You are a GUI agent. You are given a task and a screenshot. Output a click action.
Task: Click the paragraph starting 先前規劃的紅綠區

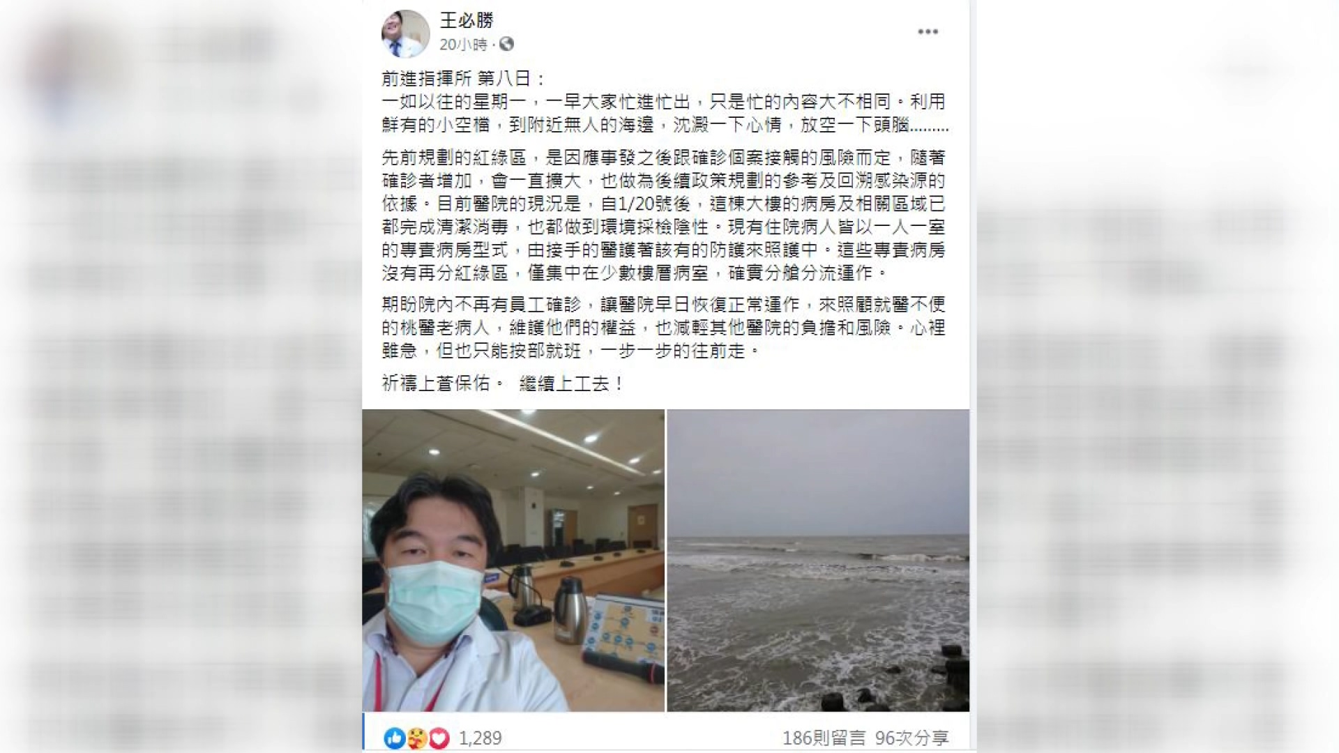click(x=663, y=215)
